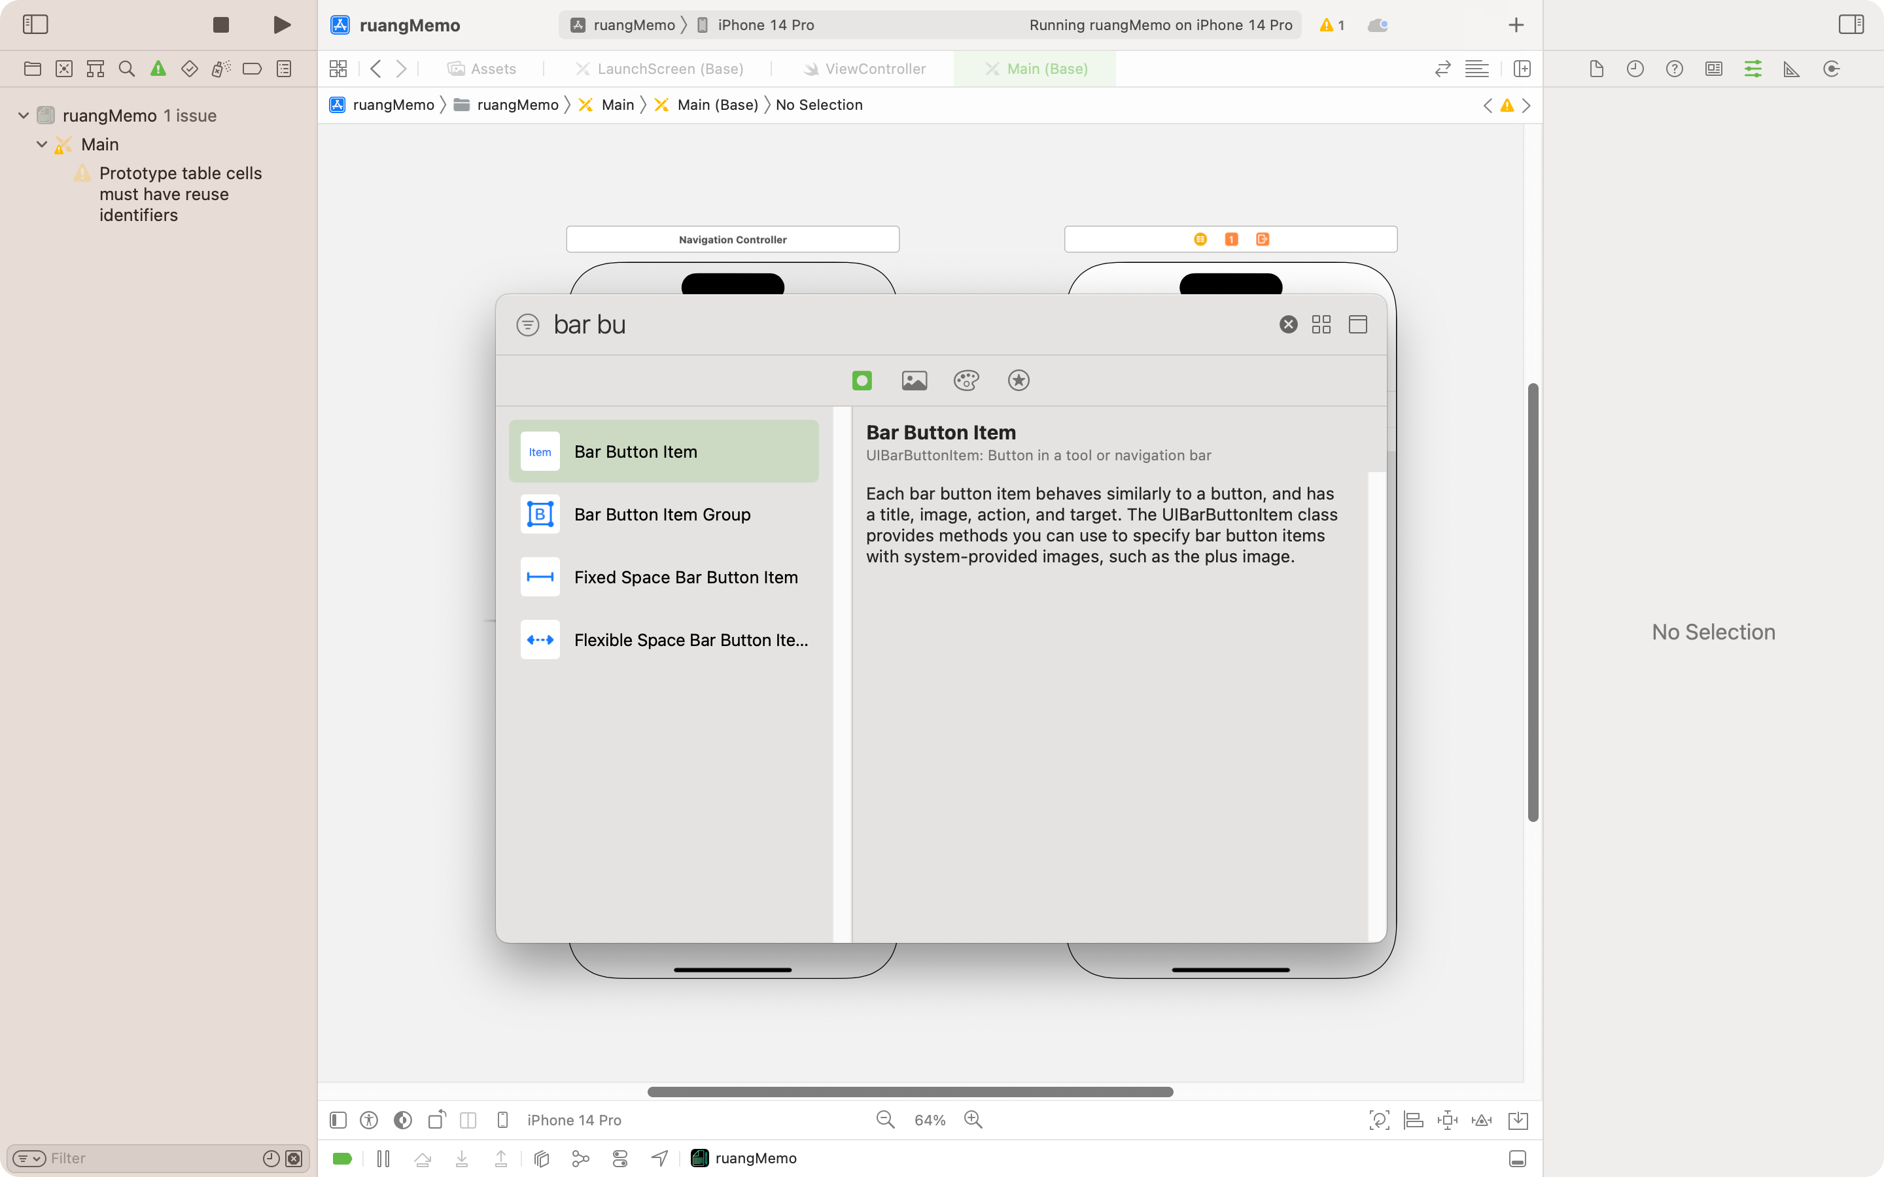
Task: Click the Navigation Controller scene title
Action: click(x=733, y=240)
